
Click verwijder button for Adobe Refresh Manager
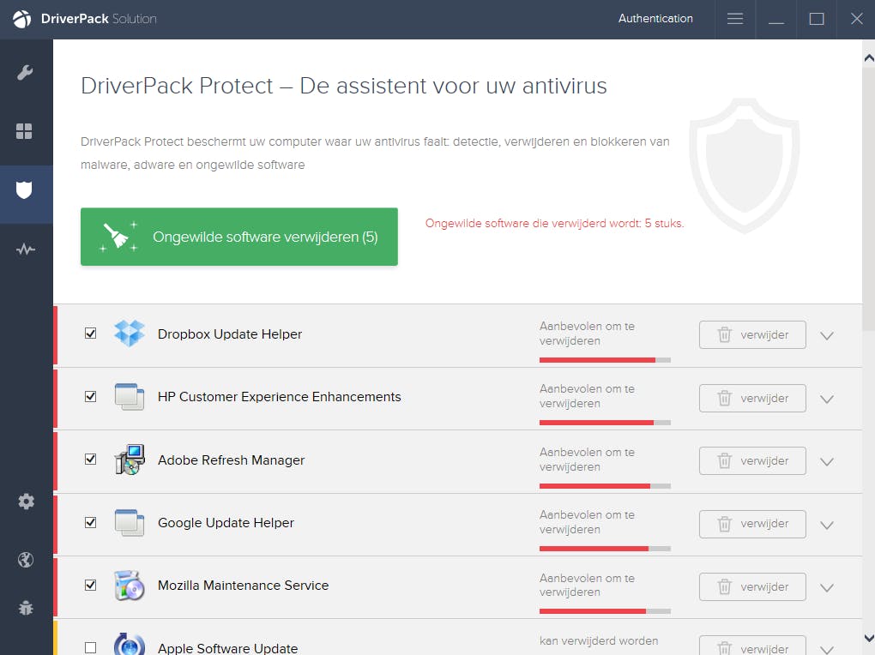(x=752, y=461)
